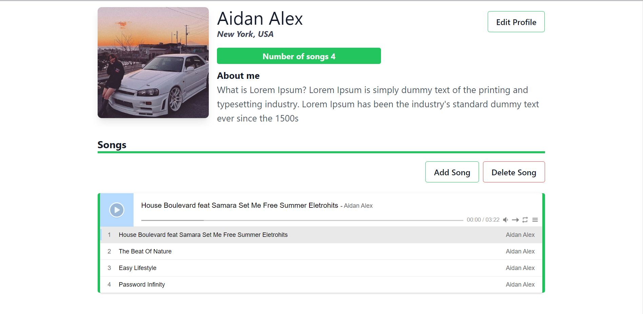This screenshot has width=643, height=314.
Task: Toggle the loop repeat icon
Action: [x=525, y=220]
